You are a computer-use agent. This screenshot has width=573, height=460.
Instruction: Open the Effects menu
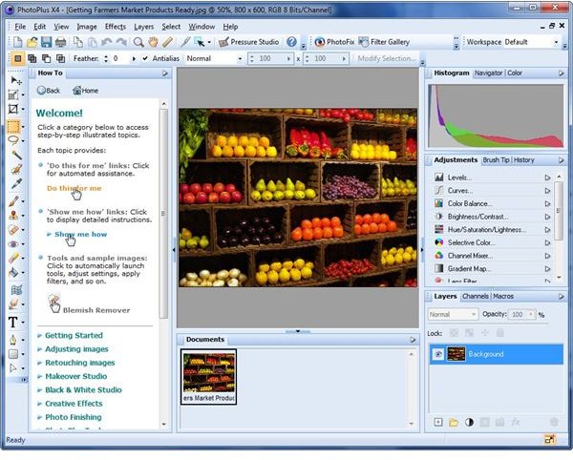point(116,27)
